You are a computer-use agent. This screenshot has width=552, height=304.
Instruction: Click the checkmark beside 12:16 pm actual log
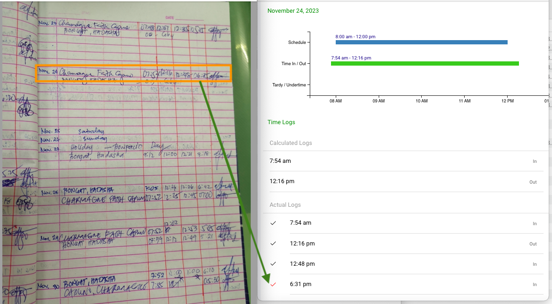click(273, 244)
